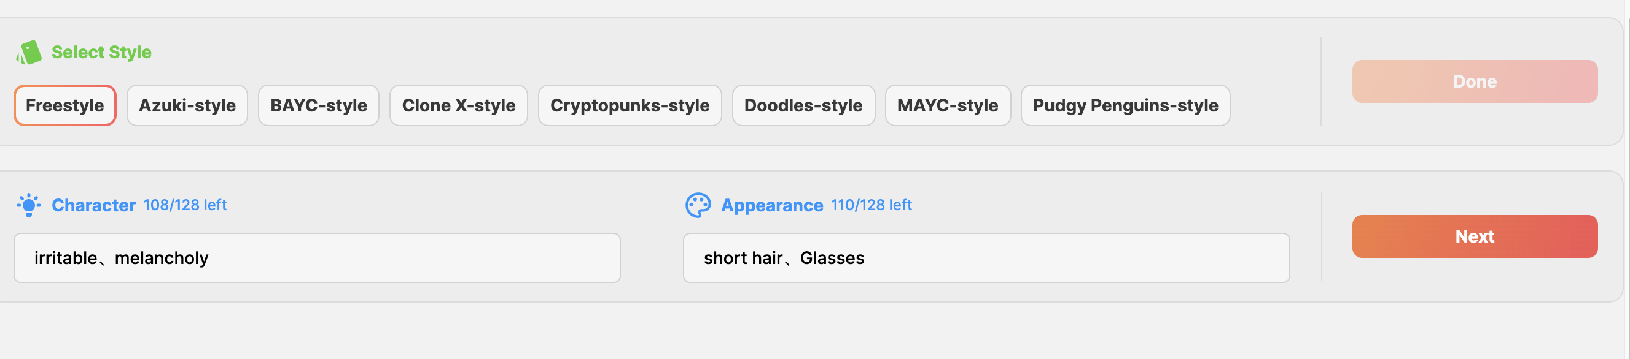
Task: Pick the BAYC-style option
Action: (x=318, y=105)
